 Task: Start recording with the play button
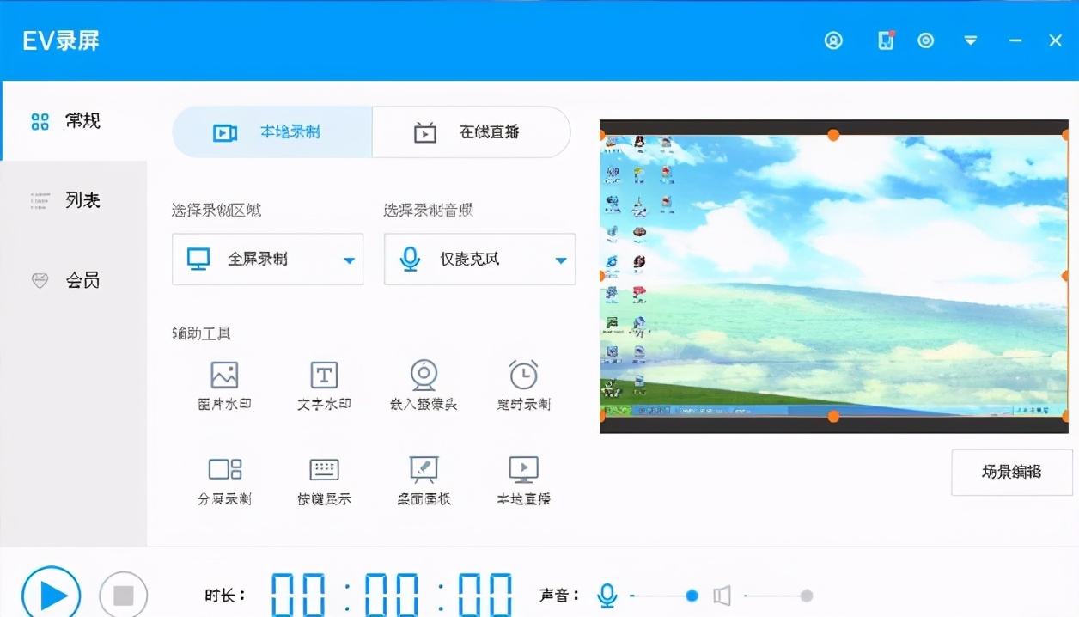click(x=52, y=593)
